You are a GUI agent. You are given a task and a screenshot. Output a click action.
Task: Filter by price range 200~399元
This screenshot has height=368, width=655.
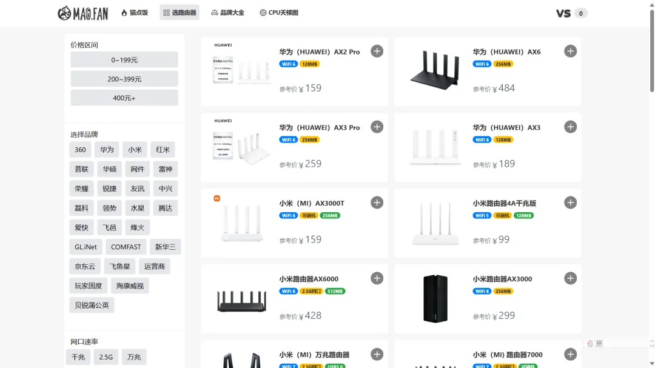[124, 79]
